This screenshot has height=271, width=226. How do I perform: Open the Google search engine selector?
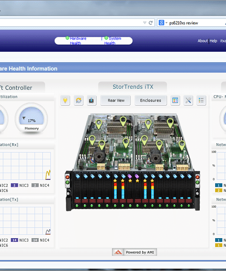point(163,23)
